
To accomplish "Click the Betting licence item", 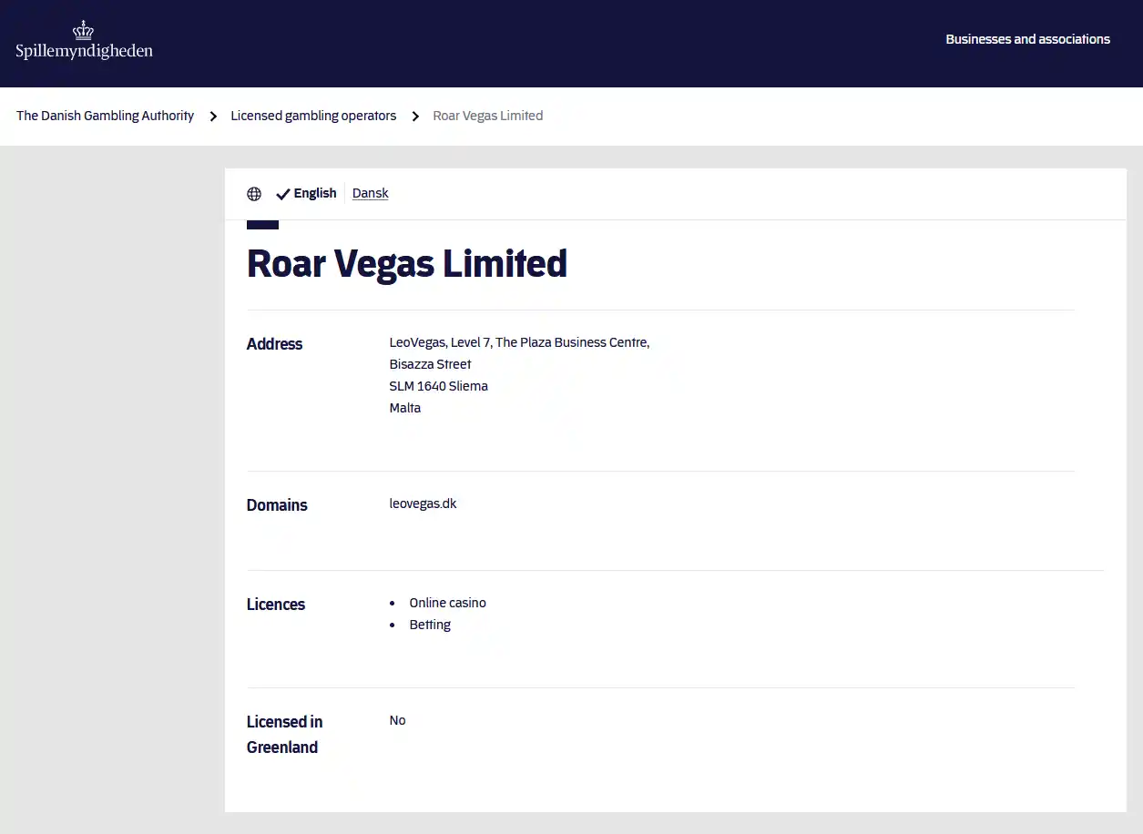I will tap(430, 625).
